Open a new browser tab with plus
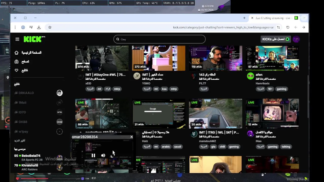 tap(244, 18)
